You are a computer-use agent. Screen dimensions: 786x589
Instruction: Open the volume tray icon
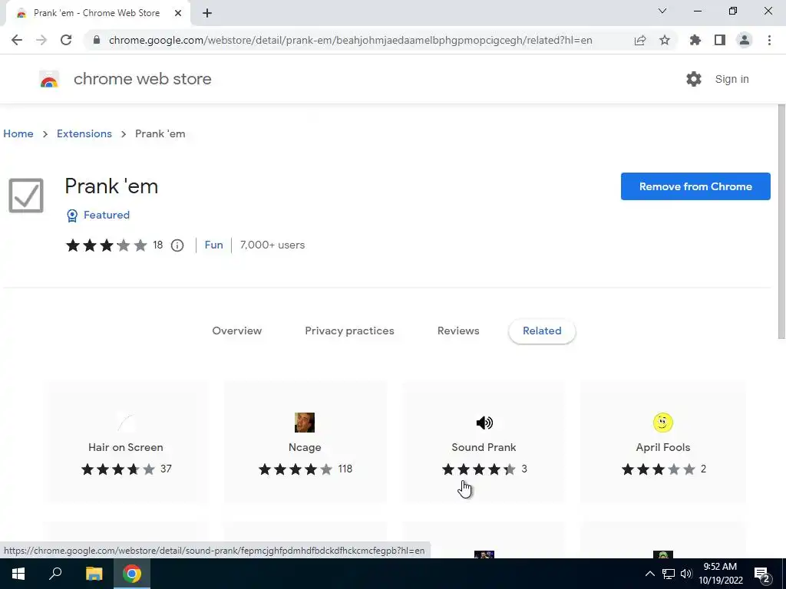coord(686,574)
